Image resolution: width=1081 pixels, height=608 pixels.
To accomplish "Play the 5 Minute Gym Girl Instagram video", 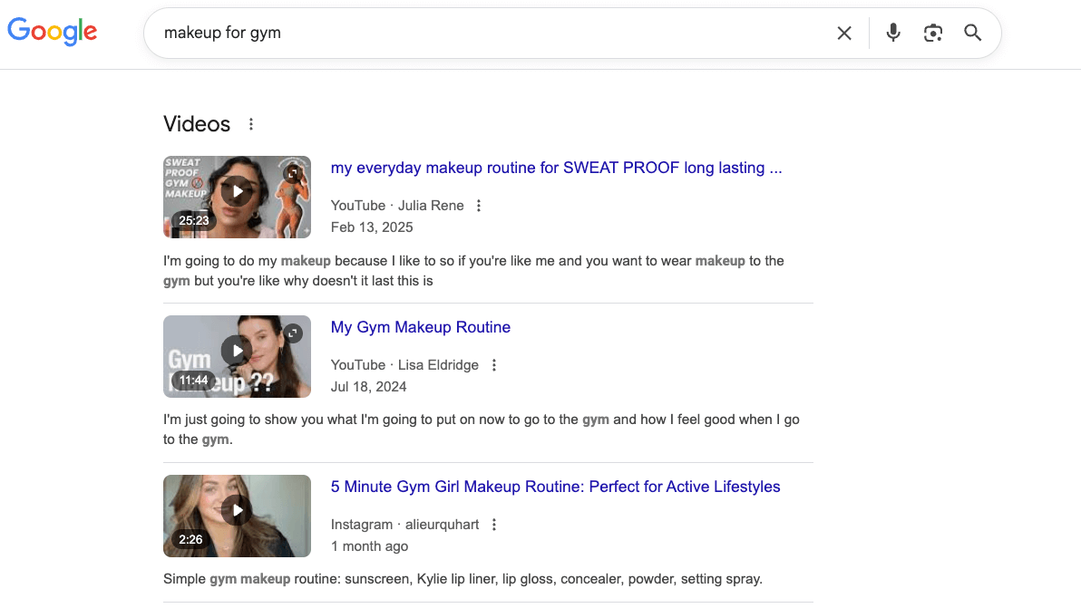I will (237, 510).
